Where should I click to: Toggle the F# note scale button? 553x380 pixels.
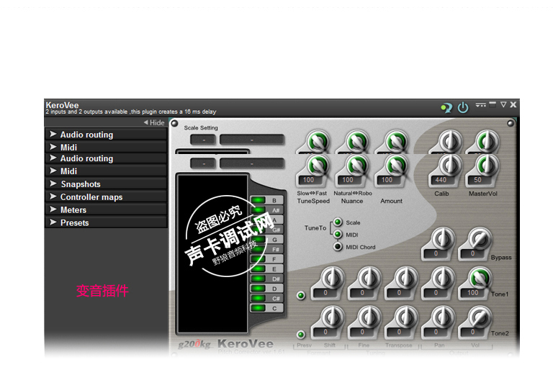click(x=266, y=249)
